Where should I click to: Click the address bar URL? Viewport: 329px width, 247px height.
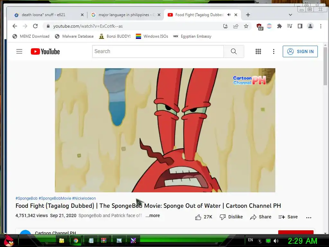88,26
